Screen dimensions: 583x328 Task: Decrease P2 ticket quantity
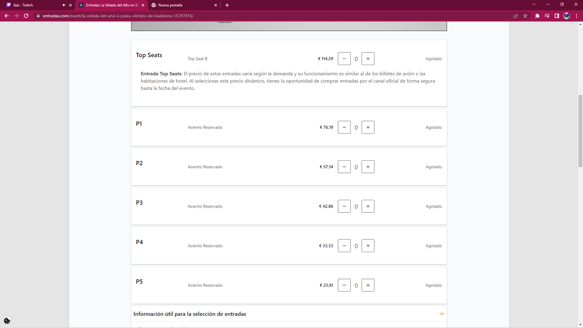tap(344, 167)
